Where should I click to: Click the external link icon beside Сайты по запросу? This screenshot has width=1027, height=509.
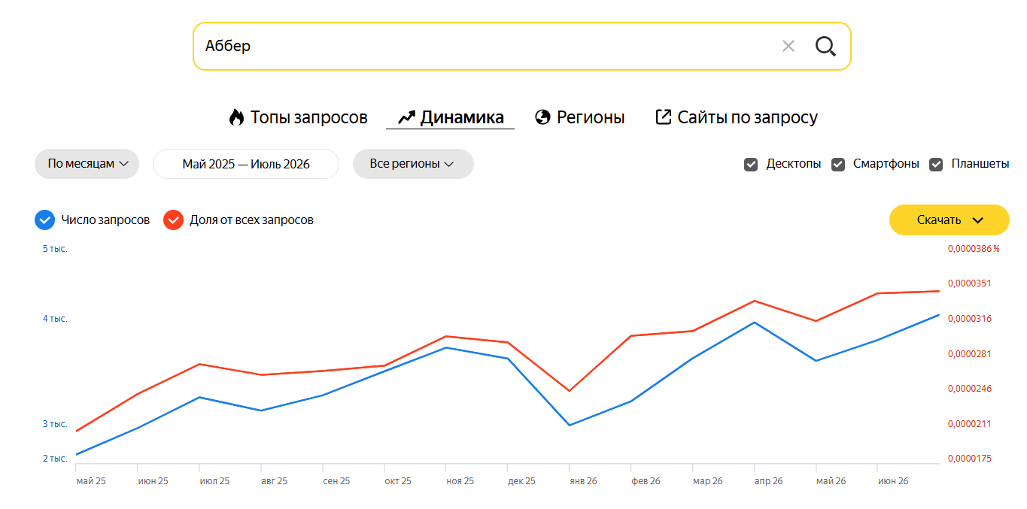[663, 117]
